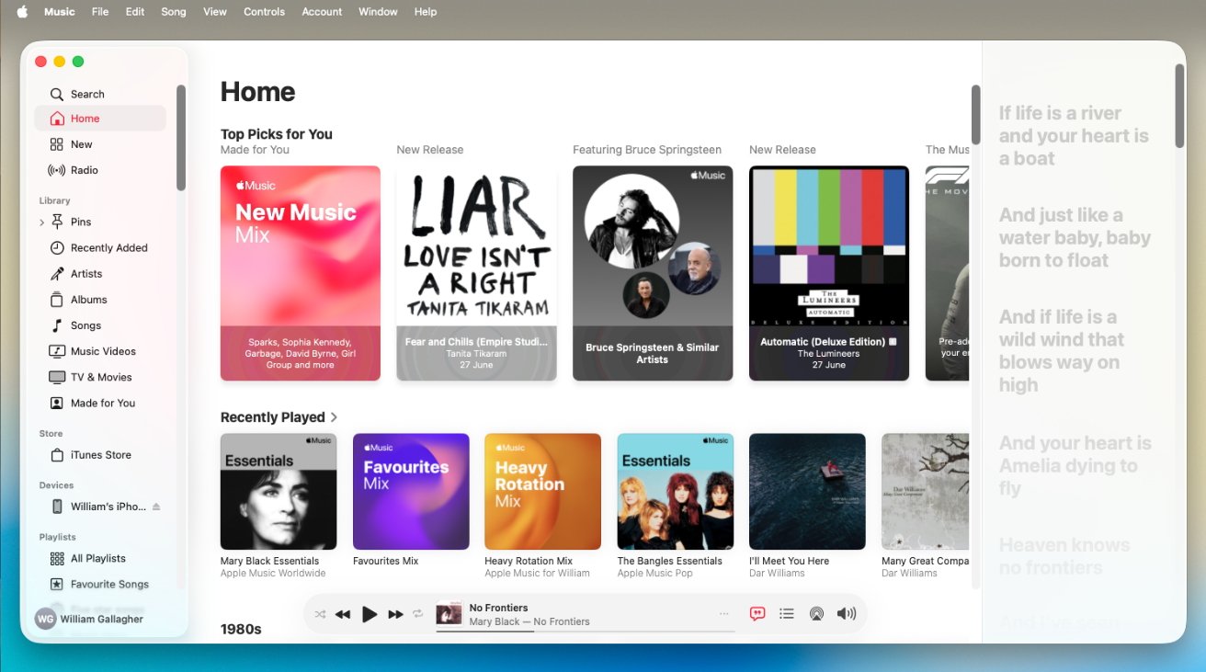Expand the Recently Played section chevron
Screen dimensions: 1206x672
[x=334, y=417]
